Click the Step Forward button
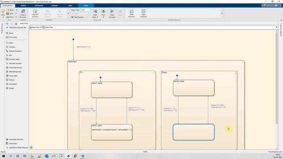The height and width of the screenshot is (159, 283). point(112,14)
